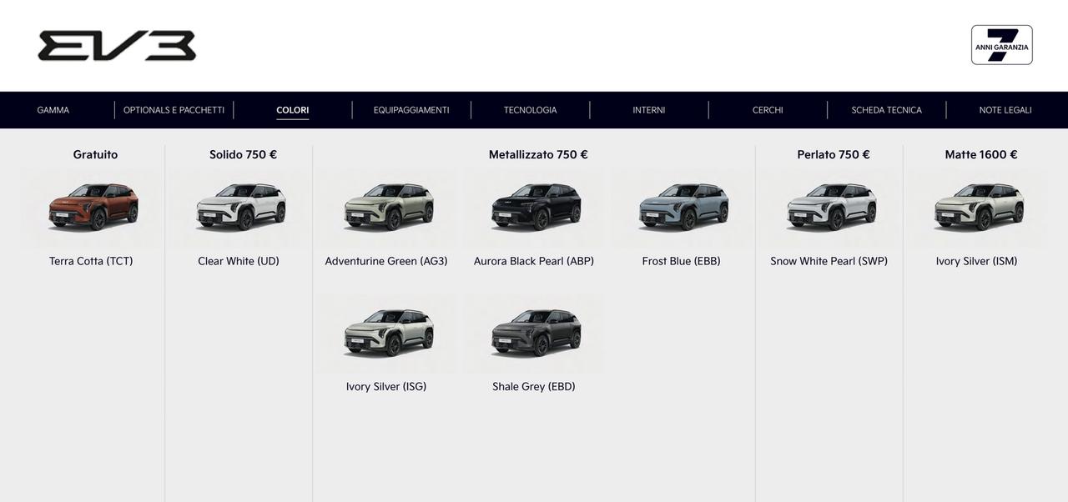Click the 7 Anni Garanzia badge
The image size is (1068, 502).
point(1001,45)
